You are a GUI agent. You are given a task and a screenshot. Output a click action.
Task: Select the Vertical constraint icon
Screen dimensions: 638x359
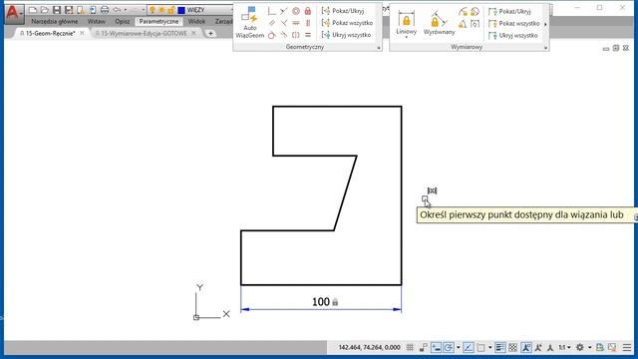tap(308, 23)
